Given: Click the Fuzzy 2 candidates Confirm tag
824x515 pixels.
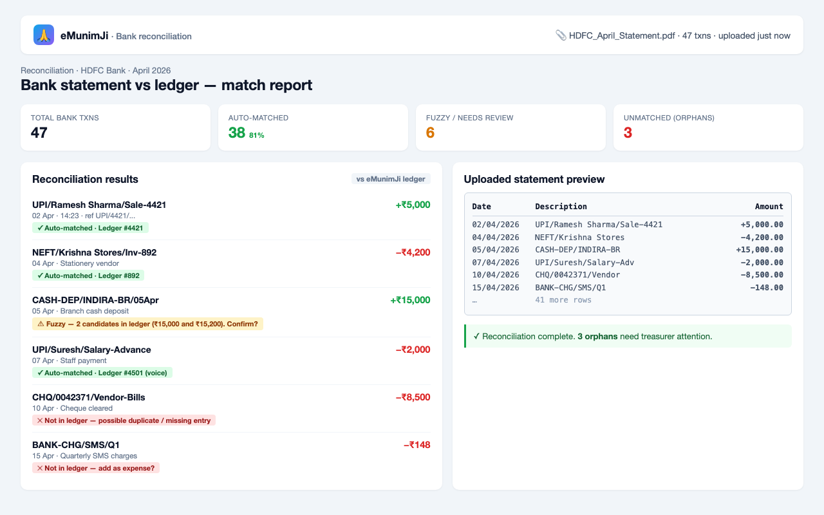Looking at the screenshot, I should pos(147,324).
